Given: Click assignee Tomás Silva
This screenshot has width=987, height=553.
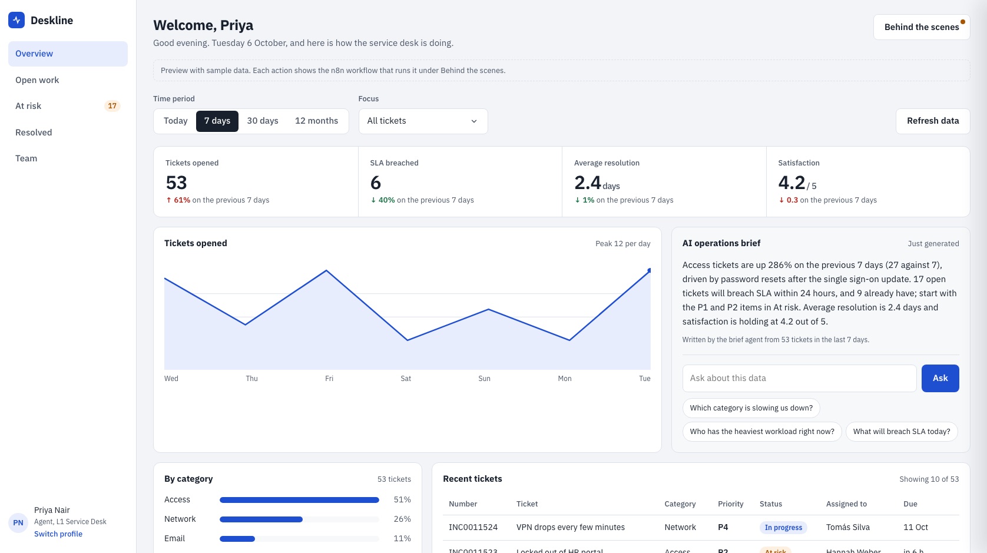Looking at the screenshot, I should point(848,528).
